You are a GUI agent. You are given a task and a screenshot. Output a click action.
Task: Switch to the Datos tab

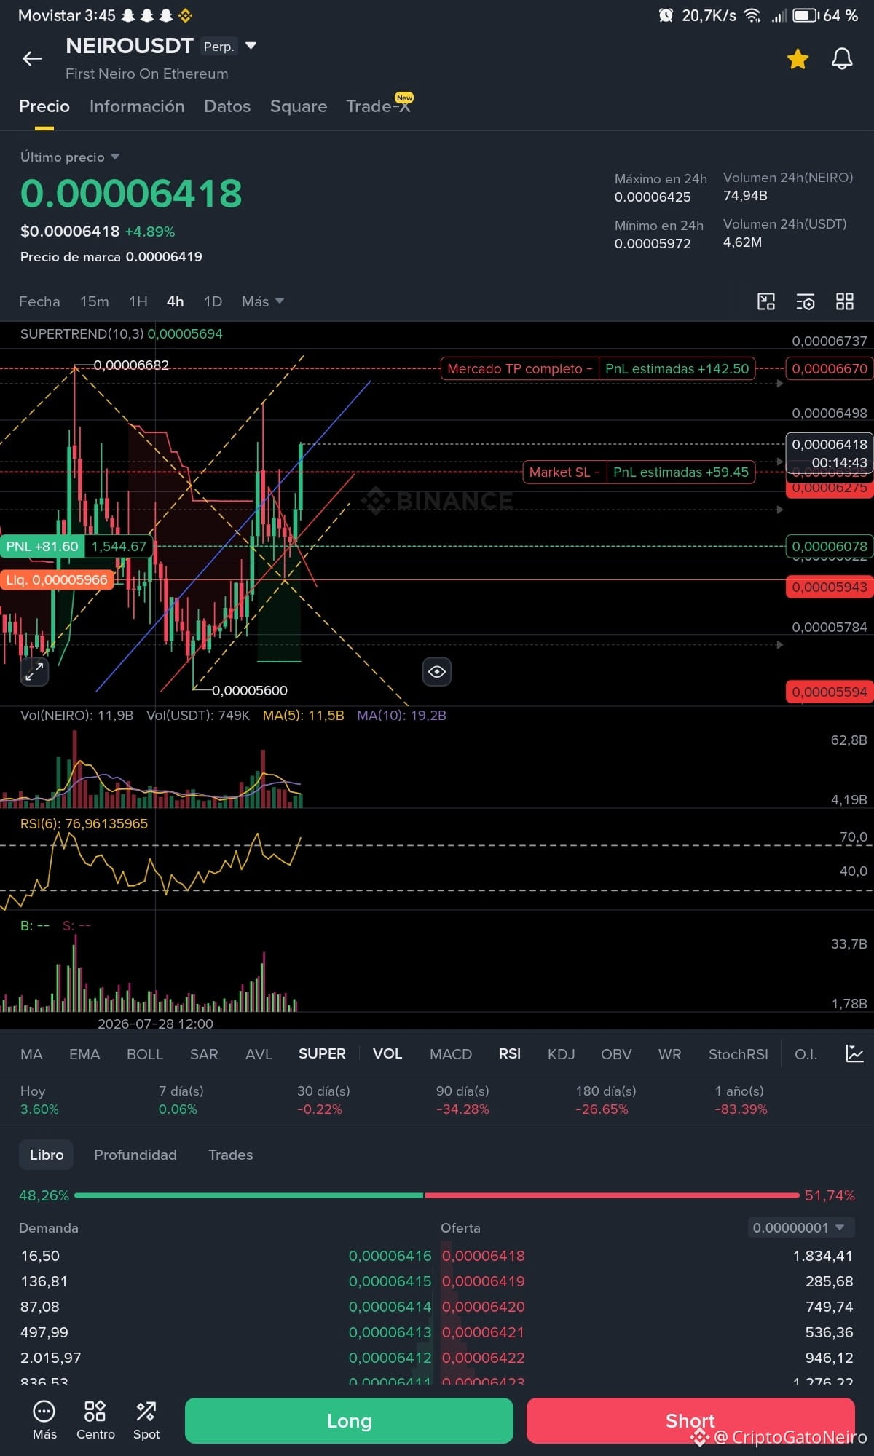(x=227, y=106)
